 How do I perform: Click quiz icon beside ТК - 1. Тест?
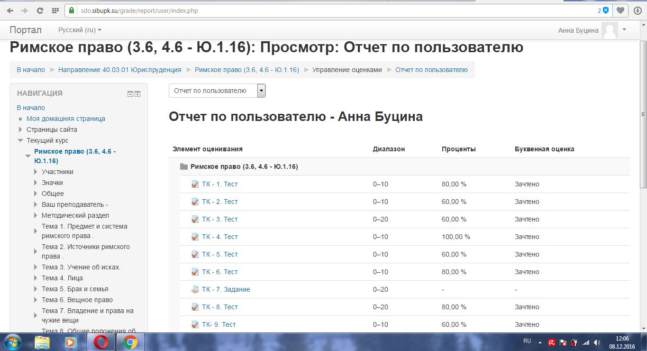(x=195, y=184)
